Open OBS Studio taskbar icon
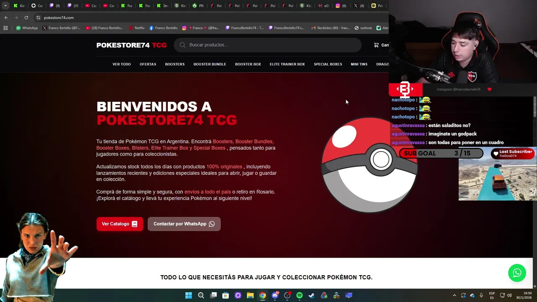Screen dimensions: 537x302 click(x=287, y=295)
